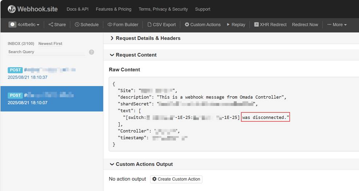Open the Support page
The image size is (359, 191).
(203, 9)
